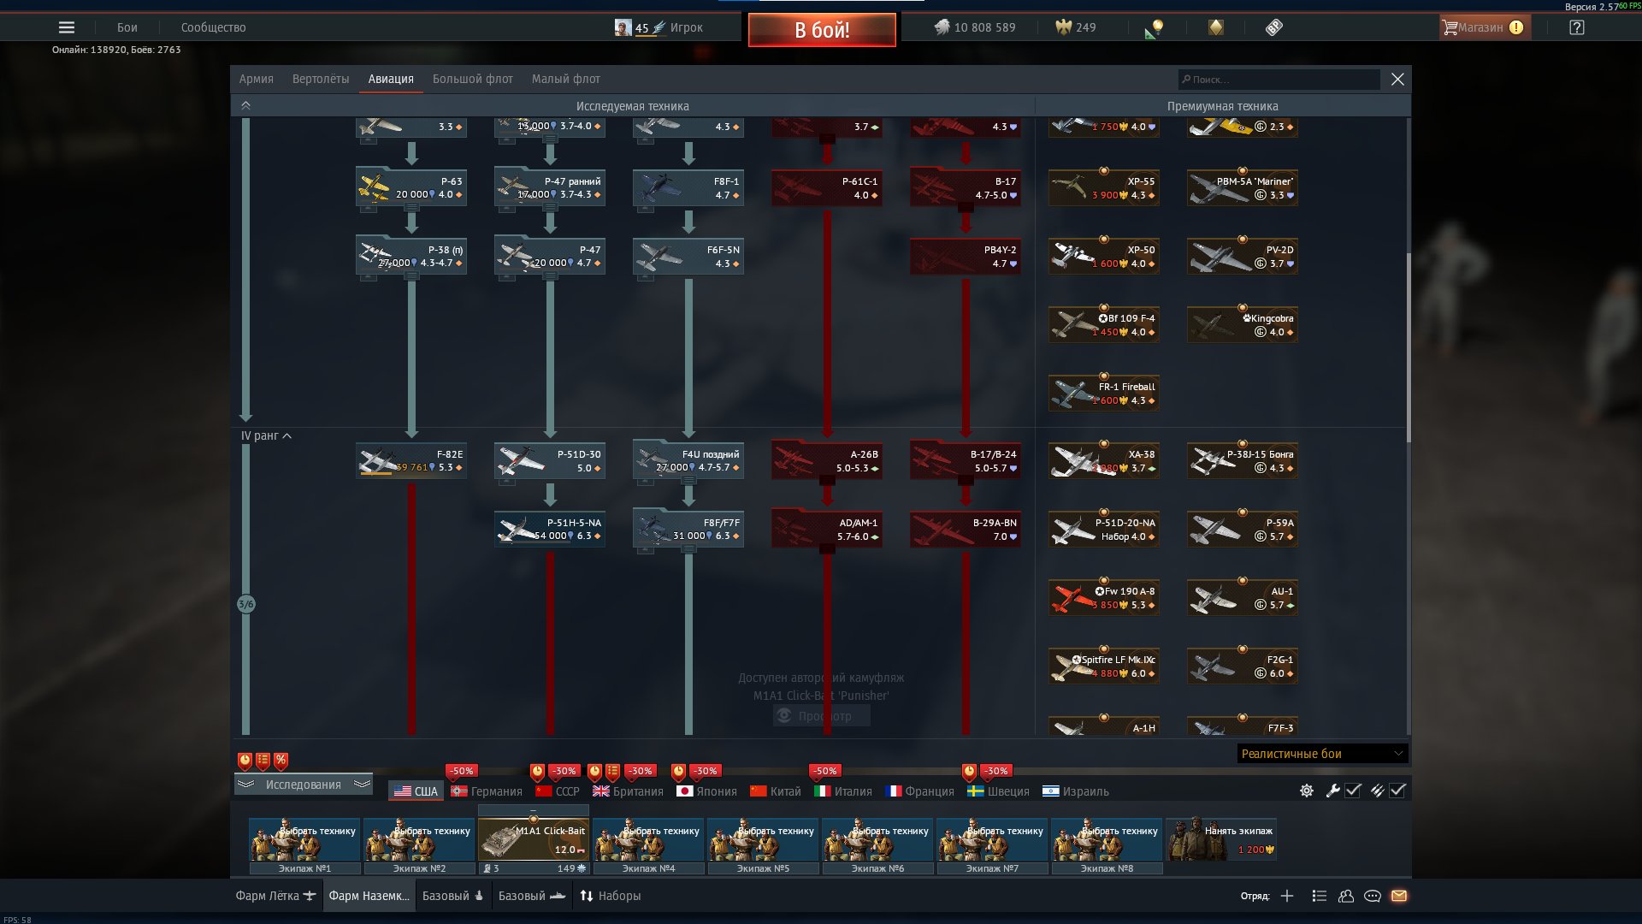Select the F-82E aircraft card
The image size is (1642, 924).
pos(411,460)
